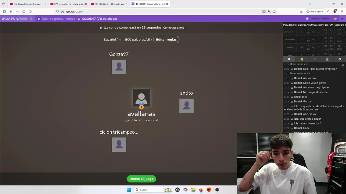
Task: Go to browser home page
Action: 30,12
